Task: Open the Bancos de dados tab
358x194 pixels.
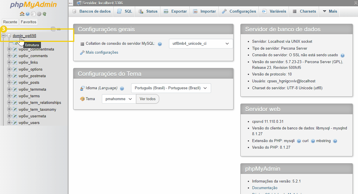Action: pos(92,11)
